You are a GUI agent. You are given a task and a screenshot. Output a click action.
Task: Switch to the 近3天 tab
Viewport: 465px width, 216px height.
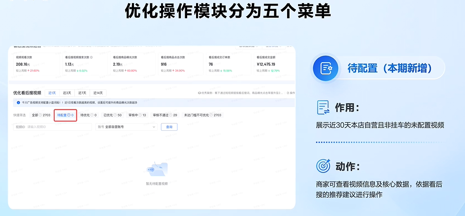click(66, 93)
